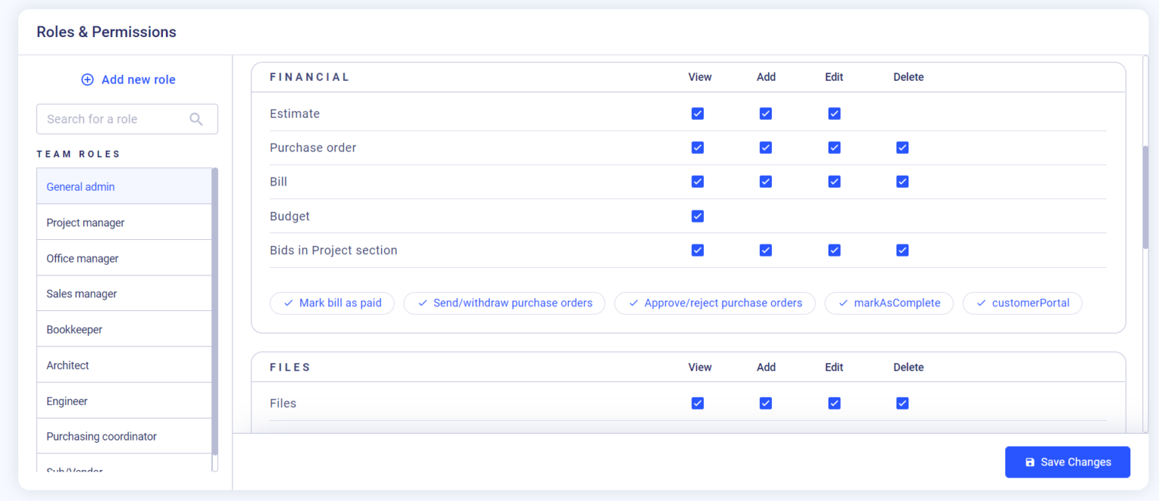Toggle the markAsComplete permission chip
This screenshot has width=1159, height=501.
coord(889,303)
